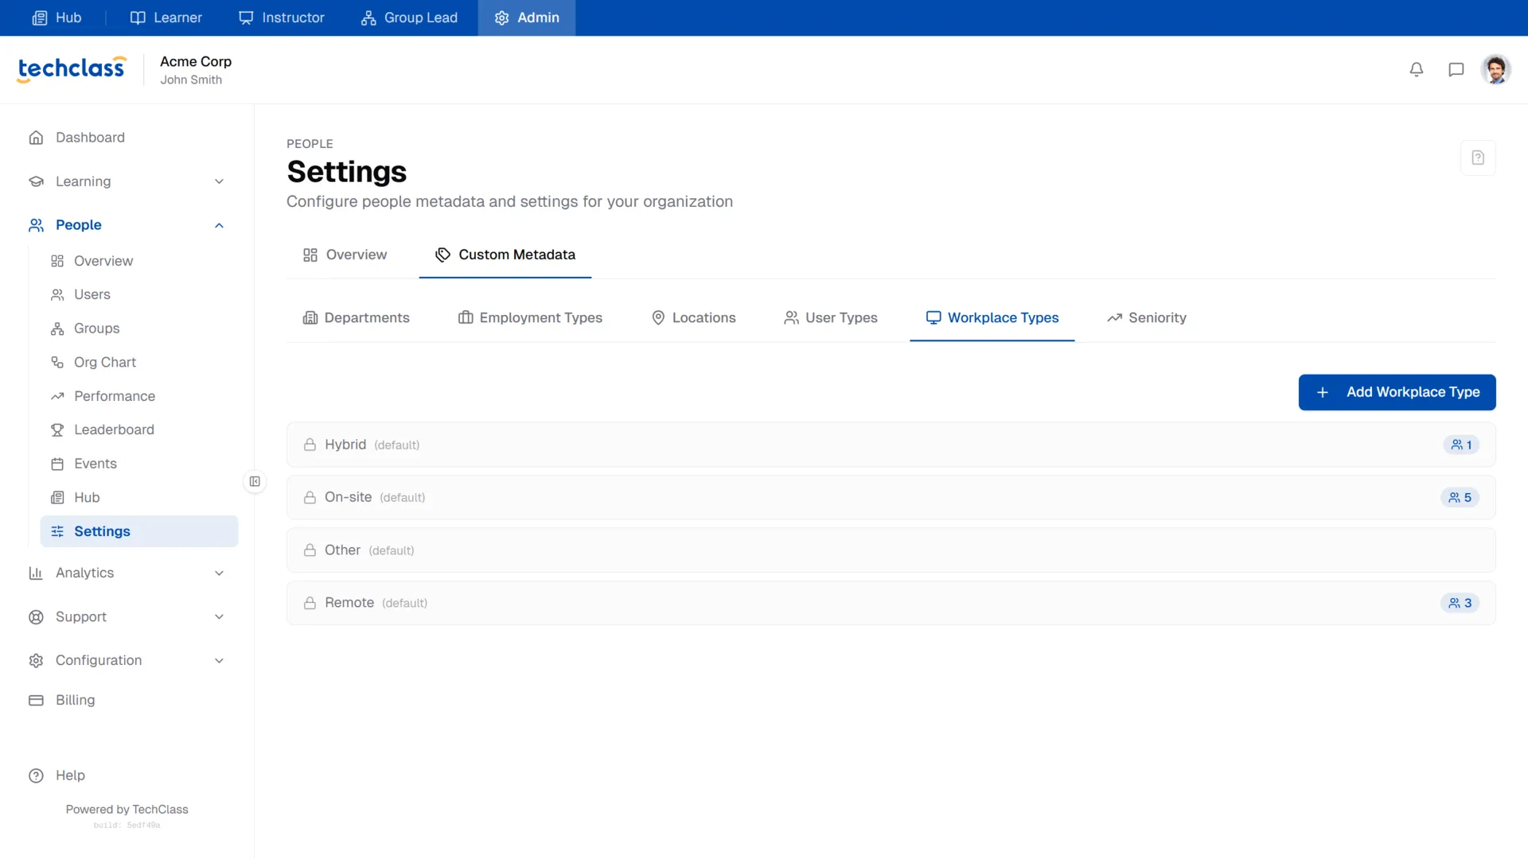The image size is (1528, 859).
Task: Switch to the Hub top navigation tab
Action: coord(57,17)
